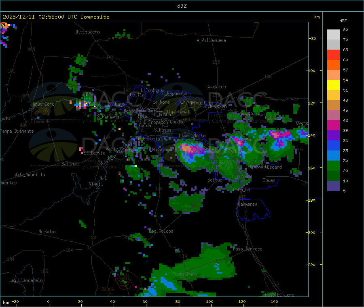
Task: Click the dBZ heading above the color legend
Action: (343, 21)
